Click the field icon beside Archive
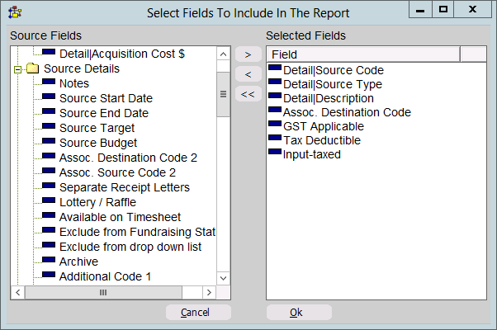 tap(49, 260)
